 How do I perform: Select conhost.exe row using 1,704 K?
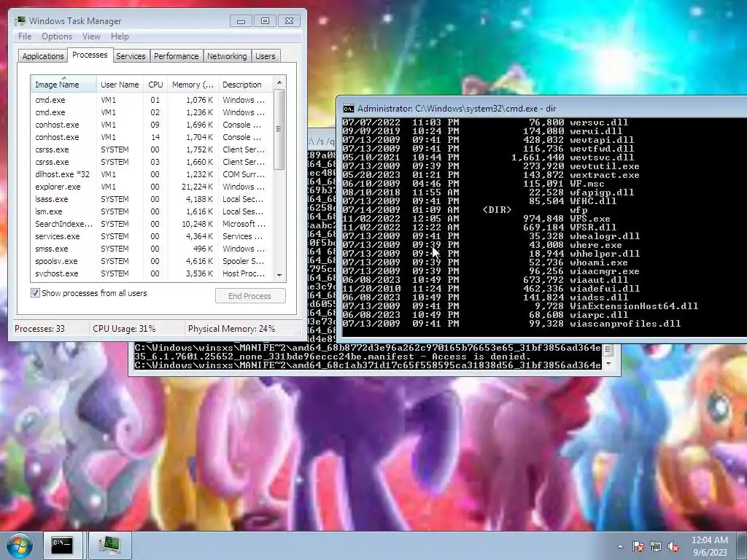[x=152, y=137]
